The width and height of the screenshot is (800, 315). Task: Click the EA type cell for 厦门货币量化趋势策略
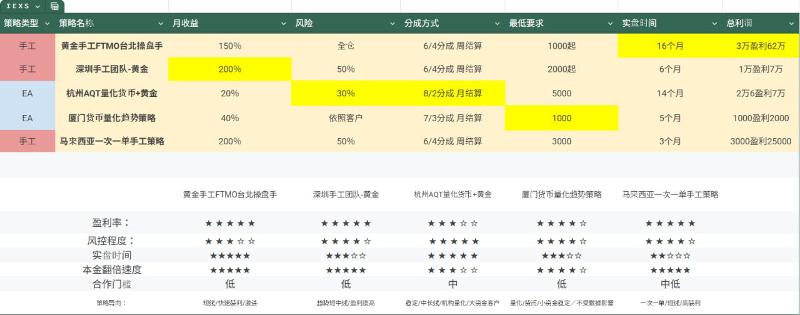(x=27, y=117)
